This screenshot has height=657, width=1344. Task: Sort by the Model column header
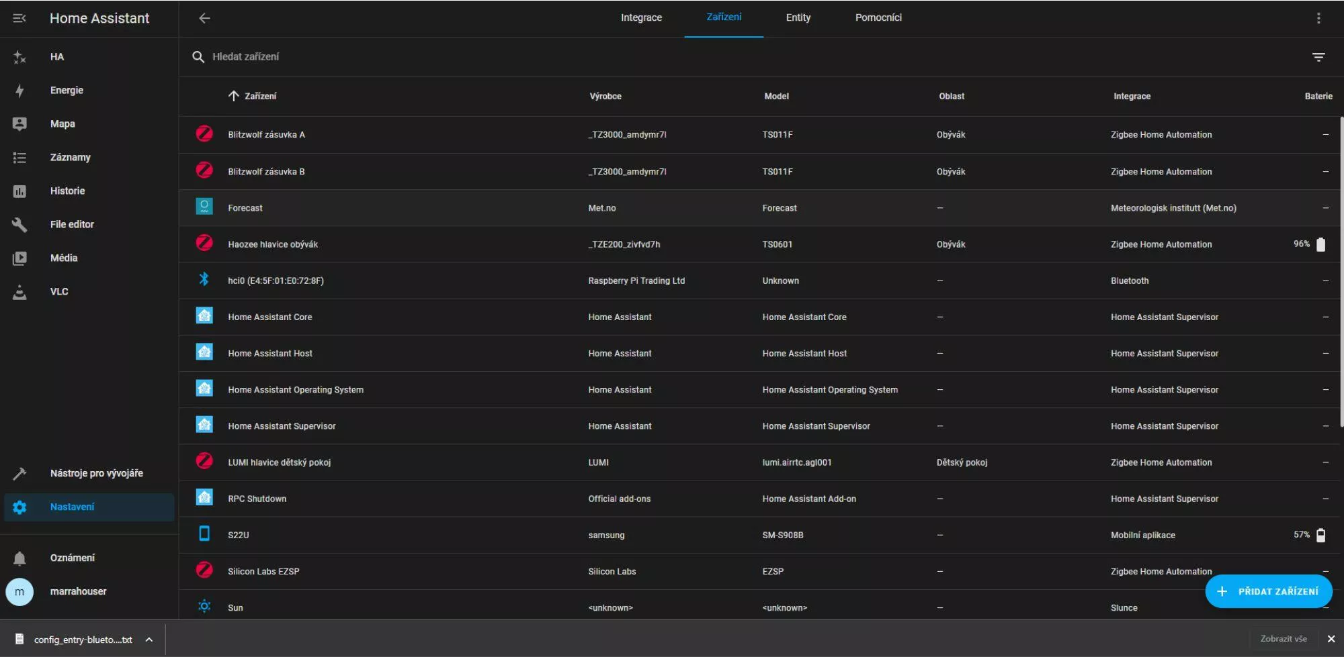click(x=776, y=96)
